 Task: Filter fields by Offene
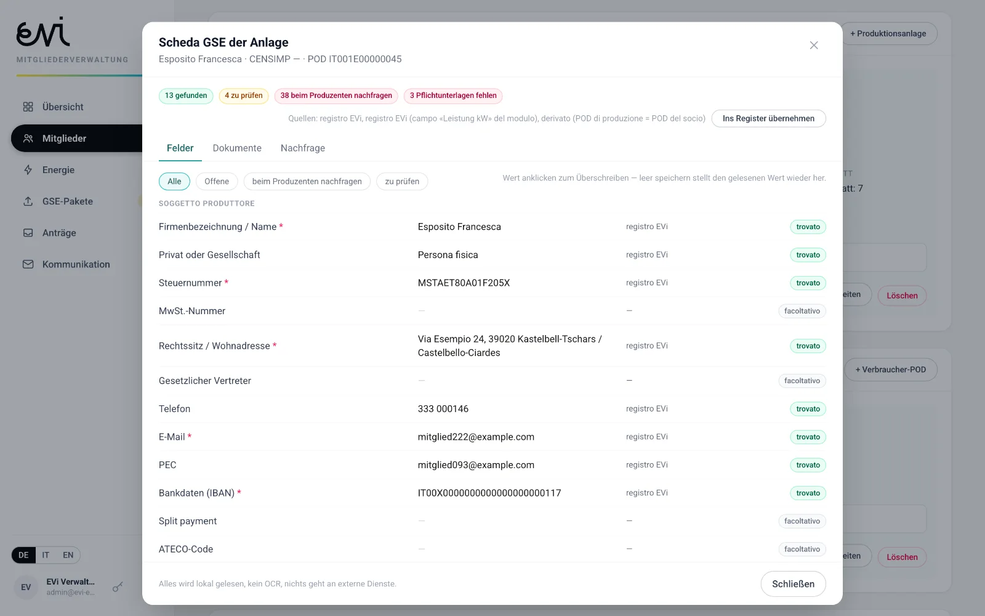[217, 181]
